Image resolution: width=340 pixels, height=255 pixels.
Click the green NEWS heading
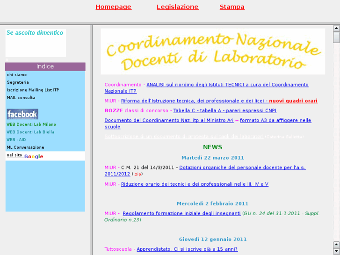[x=212, y=147]
